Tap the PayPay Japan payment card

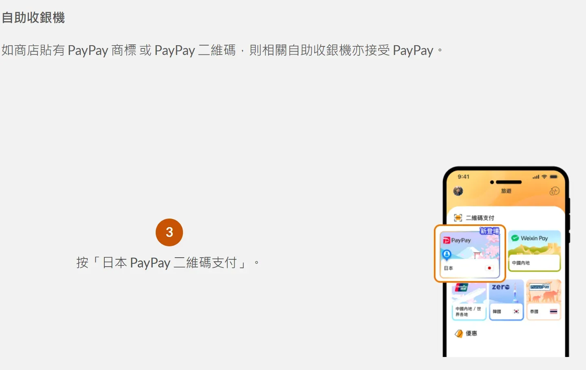point(470,254)
